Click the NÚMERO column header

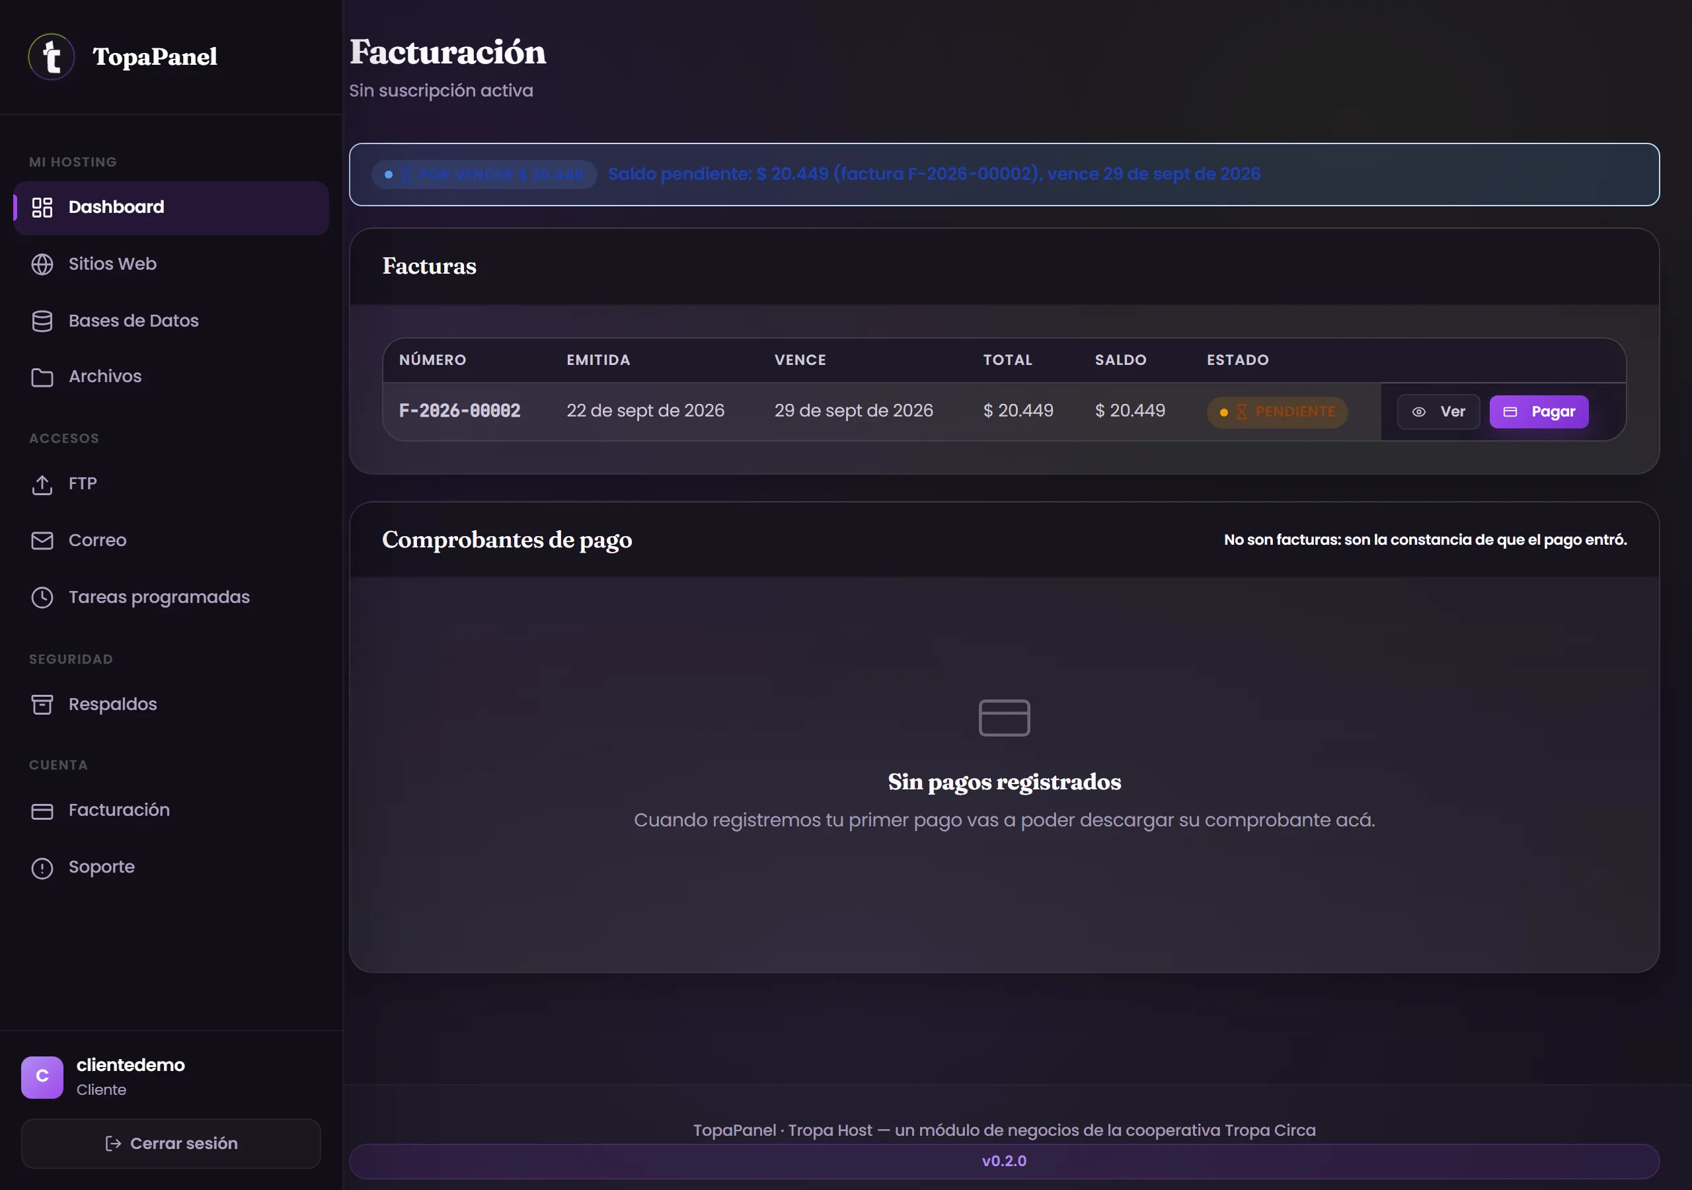[x=432, y=360]
